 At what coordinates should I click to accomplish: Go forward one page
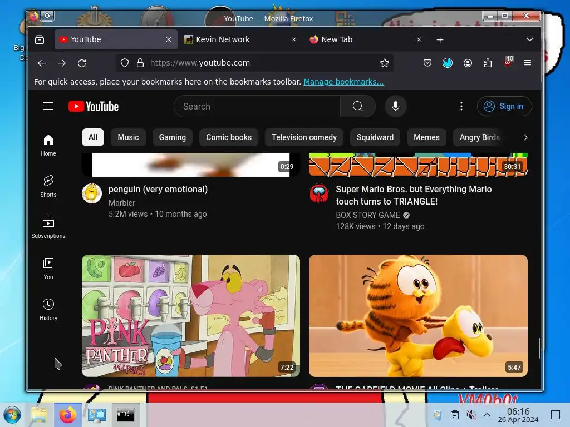[x=62, y=63]
